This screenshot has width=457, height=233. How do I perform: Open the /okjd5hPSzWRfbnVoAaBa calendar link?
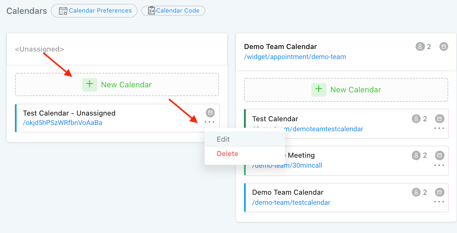tap(62, 123)
